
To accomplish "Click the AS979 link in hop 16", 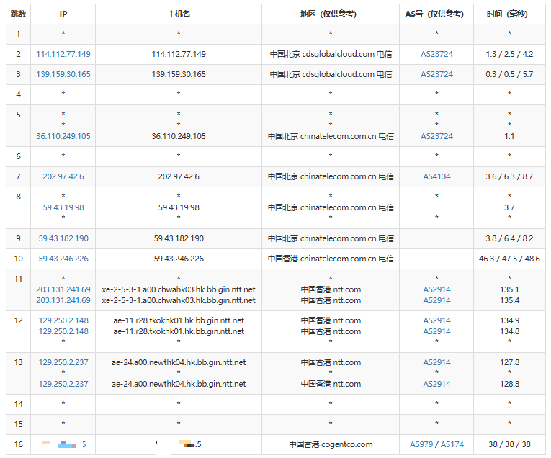I will (422, 444).
